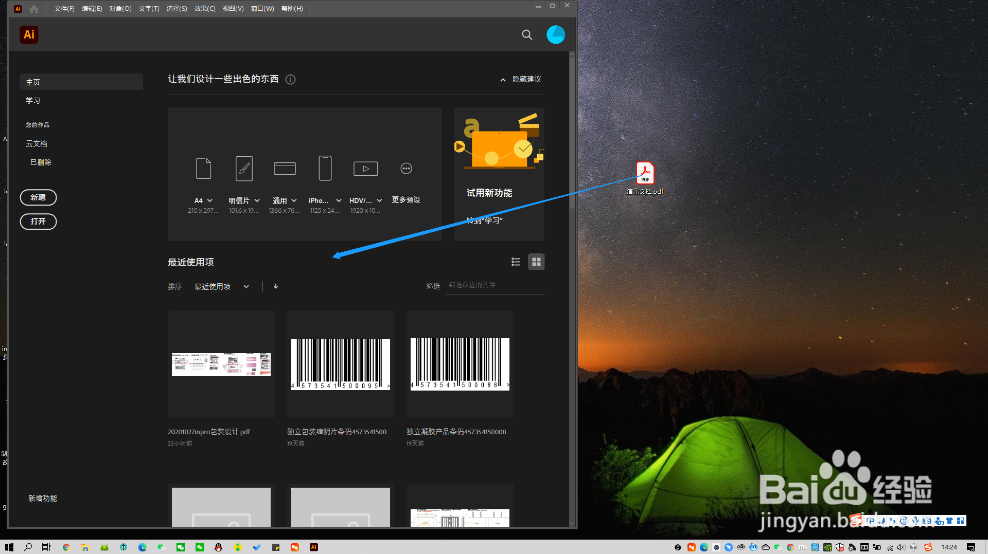Click the Sogou toolbox grid icon

[x=960, y=521]
